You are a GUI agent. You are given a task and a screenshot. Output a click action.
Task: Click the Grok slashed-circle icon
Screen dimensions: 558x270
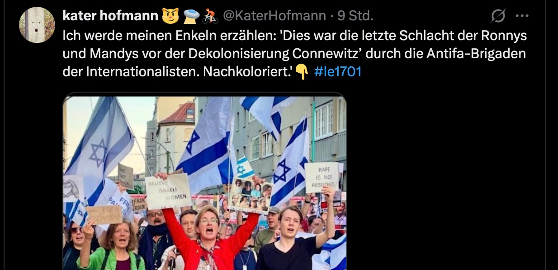tap(498, 17)
